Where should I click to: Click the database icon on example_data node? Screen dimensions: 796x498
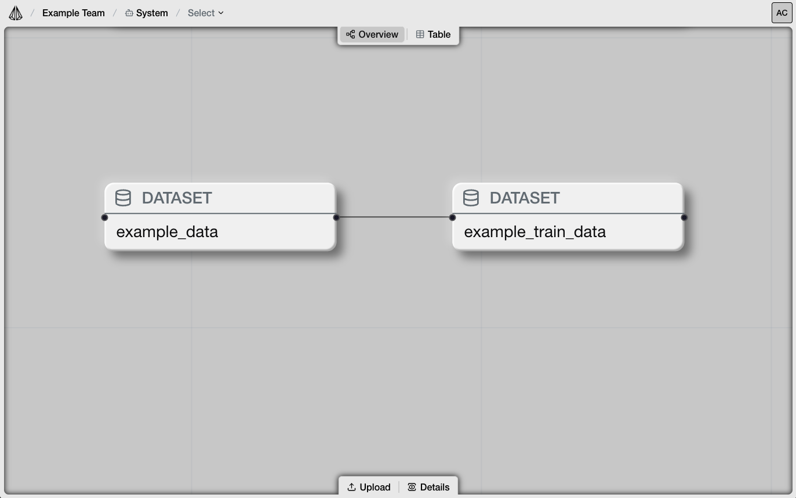click(x=123, y=198)
